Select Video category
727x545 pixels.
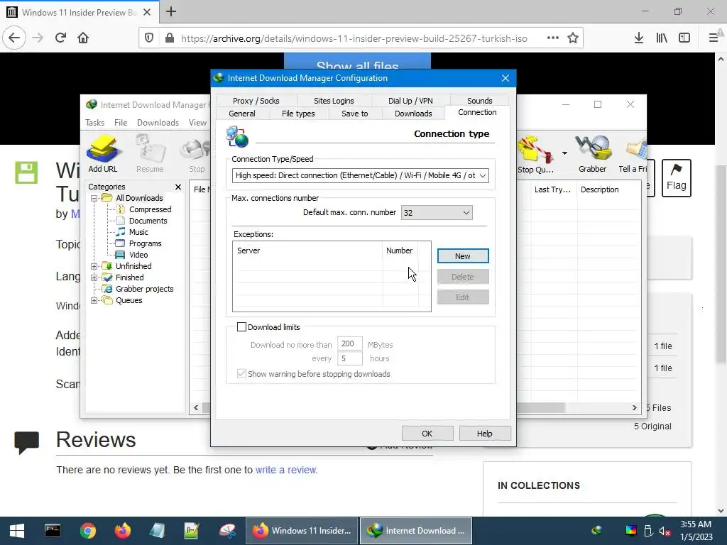[x=138, y=255]
